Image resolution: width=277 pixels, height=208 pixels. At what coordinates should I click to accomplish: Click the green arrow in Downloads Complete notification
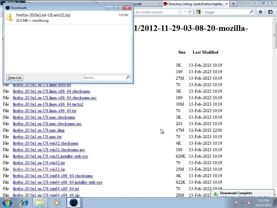pos(216,194)
